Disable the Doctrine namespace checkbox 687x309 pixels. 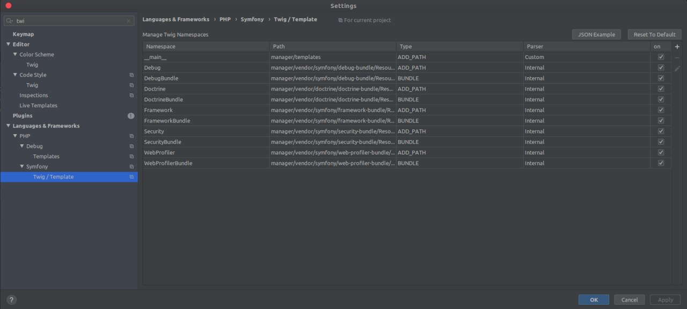click(661, 89)
